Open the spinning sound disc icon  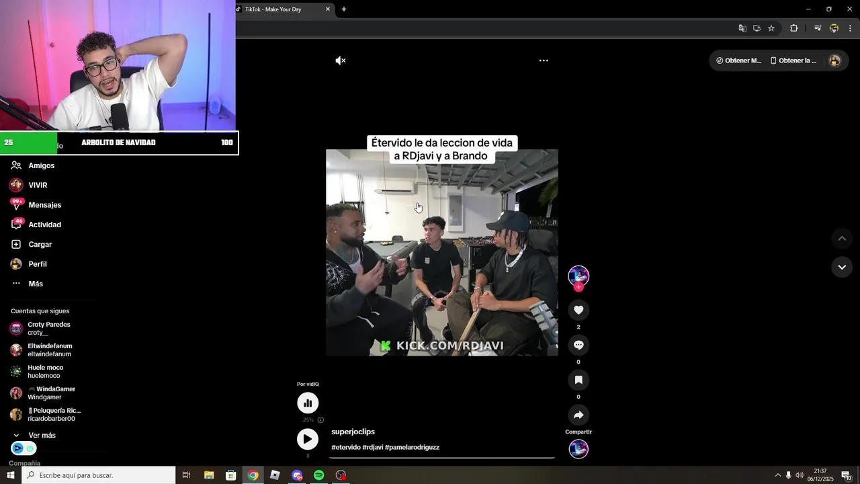(x=578, y=448)
